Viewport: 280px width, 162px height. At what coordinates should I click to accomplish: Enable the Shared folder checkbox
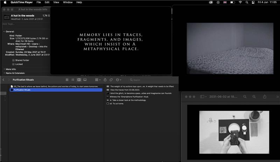click(13, 60)
